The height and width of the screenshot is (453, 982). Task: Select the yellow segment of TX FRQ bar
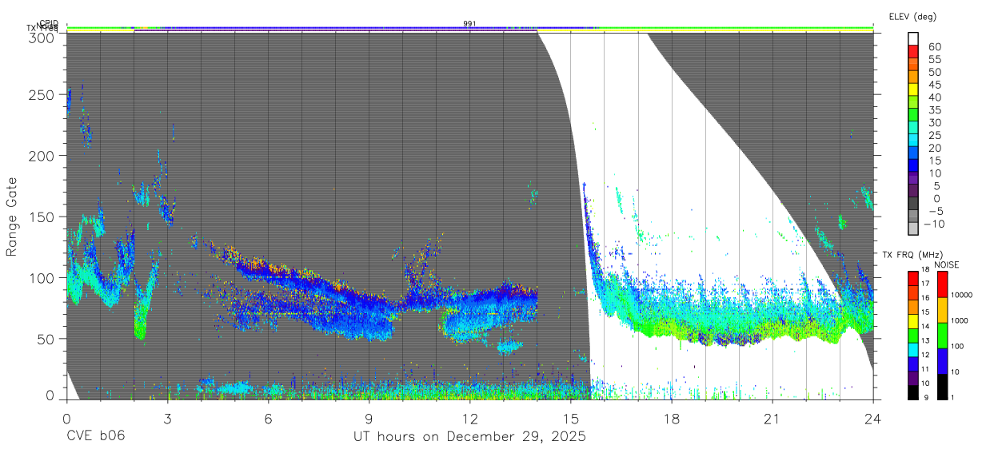pyautogui.click(x=914, y=320)
